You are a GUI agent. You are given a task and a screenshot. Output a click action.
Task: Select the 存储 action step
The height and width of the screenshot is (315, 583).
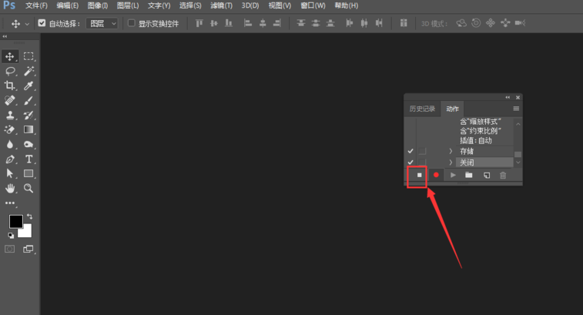click(484, 151)
